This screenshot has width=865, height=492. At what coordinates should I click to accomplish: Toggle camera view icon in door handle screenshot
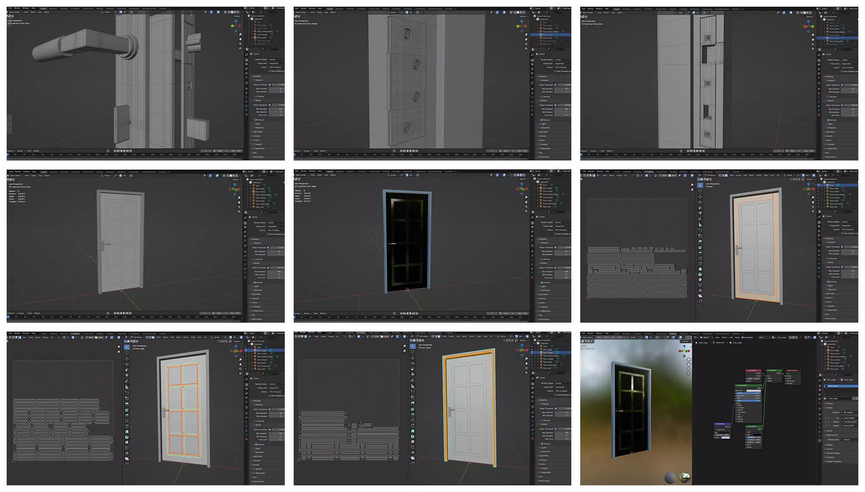coord(240,43)
